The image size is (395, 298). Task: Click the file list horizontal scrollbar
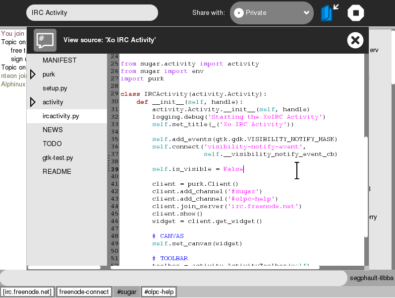(64, 267)
